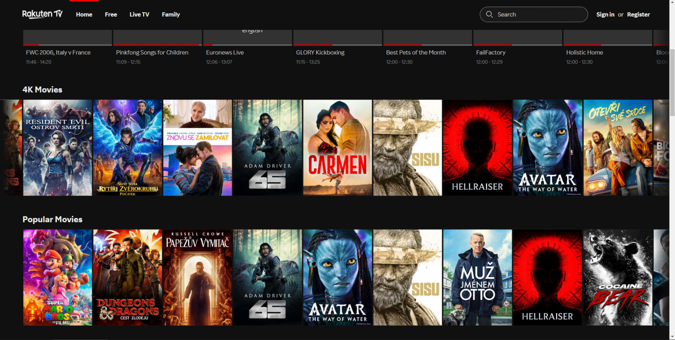Open Muž jménem Otto movie poster
The height and width of the screenshot is (340, 675).
tap(478, 278)
